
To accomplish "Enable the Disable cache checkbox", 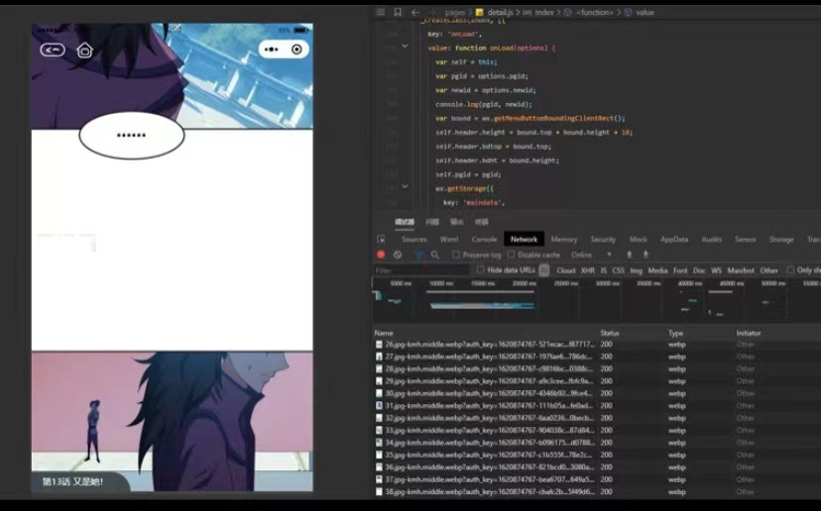I will click(511, 255).
